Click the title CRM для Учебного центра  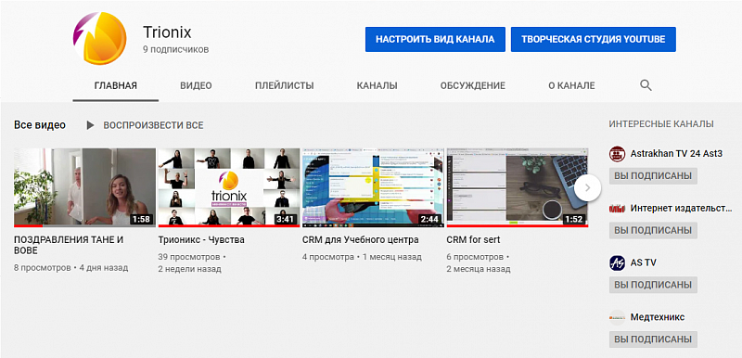[x=361, y=240]
